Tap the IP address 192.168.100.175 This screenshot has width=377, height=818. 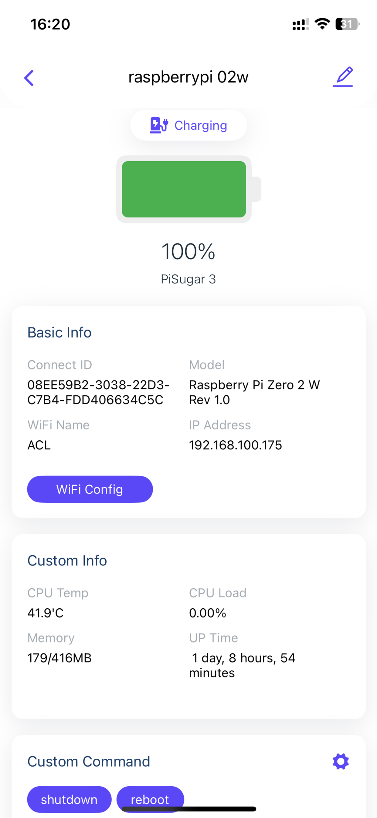235,445
